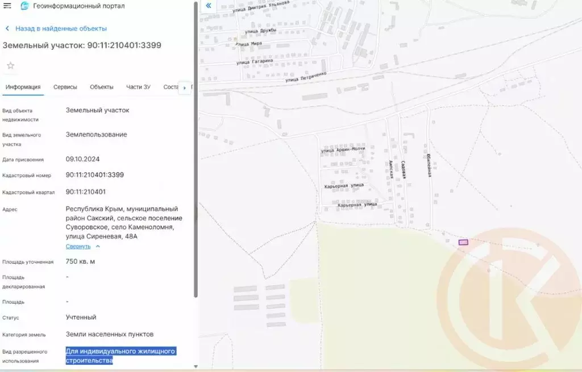The width and height of the screenshot is (582, 372).
Task: Switch to the Части ЗУ tab
Action: coord(138,87)
